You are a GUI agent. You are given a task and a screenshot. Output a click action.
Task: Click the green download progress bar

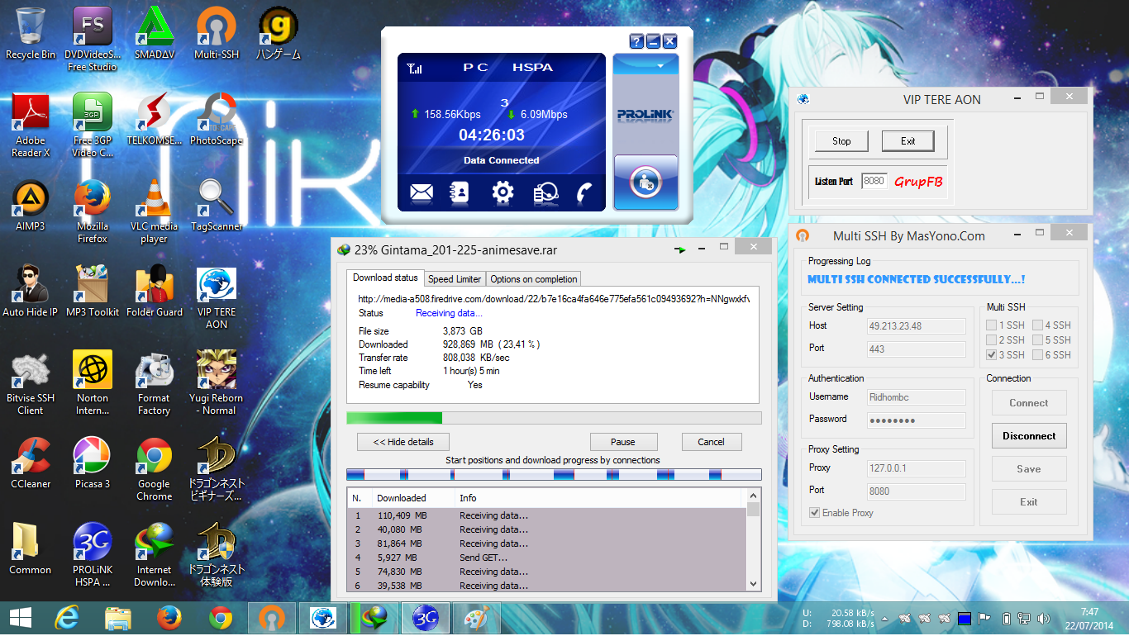point(554,418)
